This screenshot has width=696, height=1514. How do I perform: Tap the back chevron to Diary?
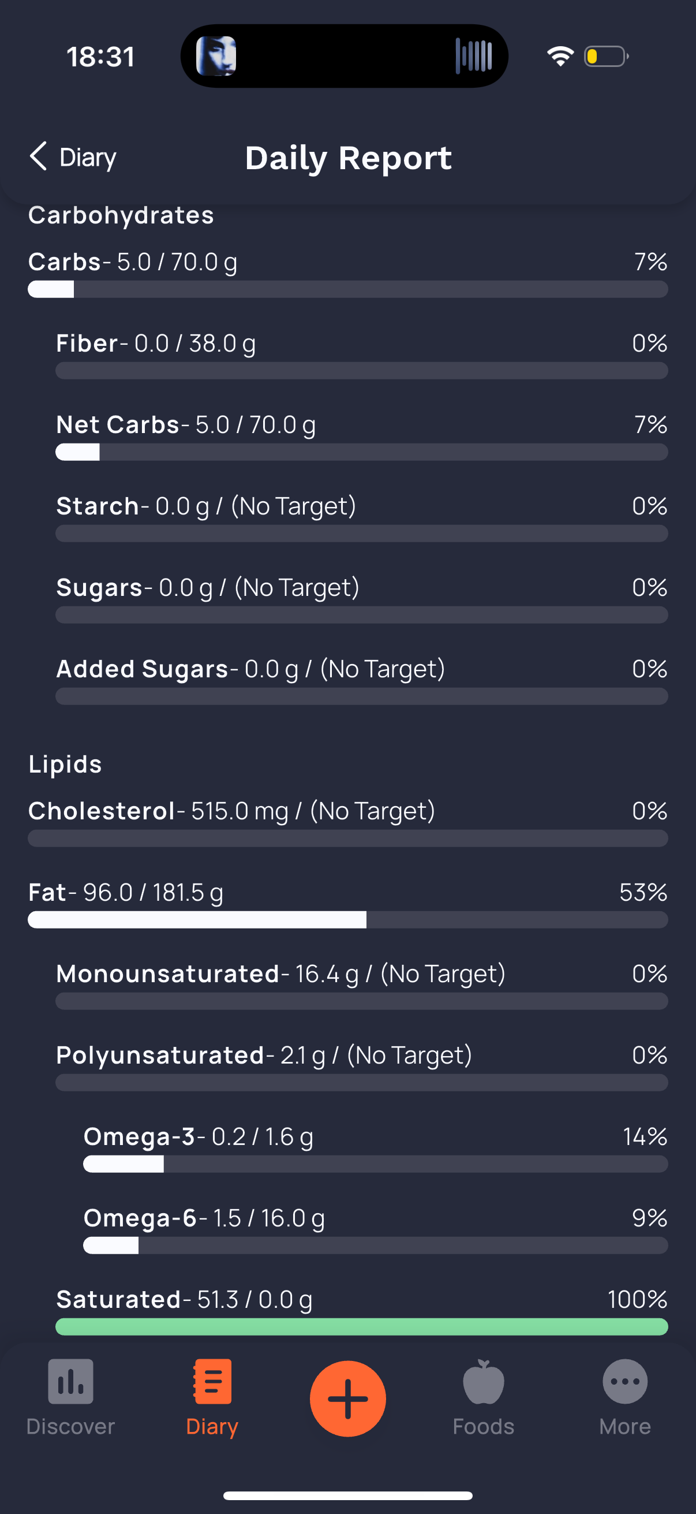pos(38,156)
